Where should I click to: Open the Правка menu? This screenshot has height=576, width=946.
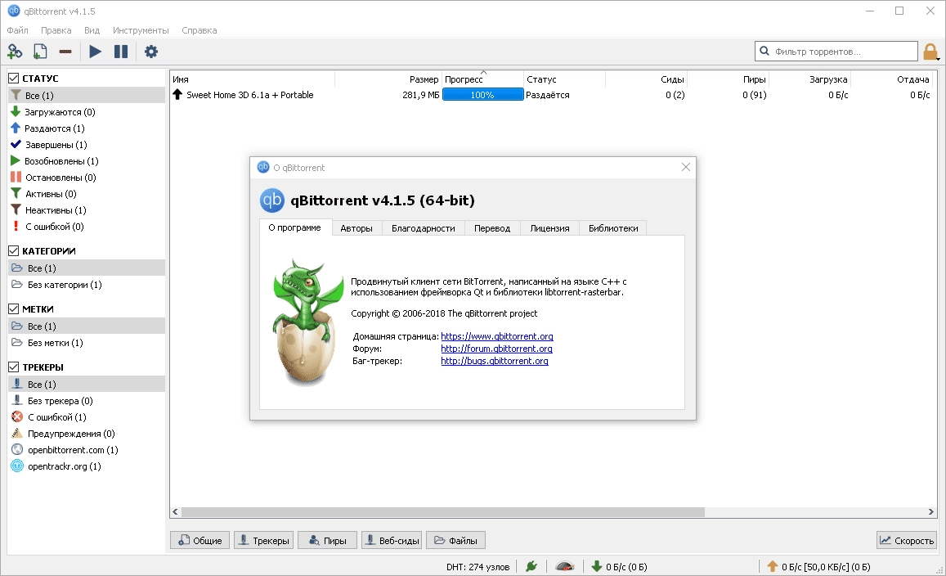point(56,30)
